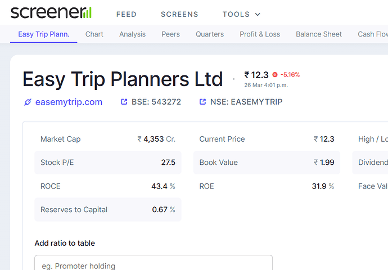Click the Screener logo

[x=51, y=12]
